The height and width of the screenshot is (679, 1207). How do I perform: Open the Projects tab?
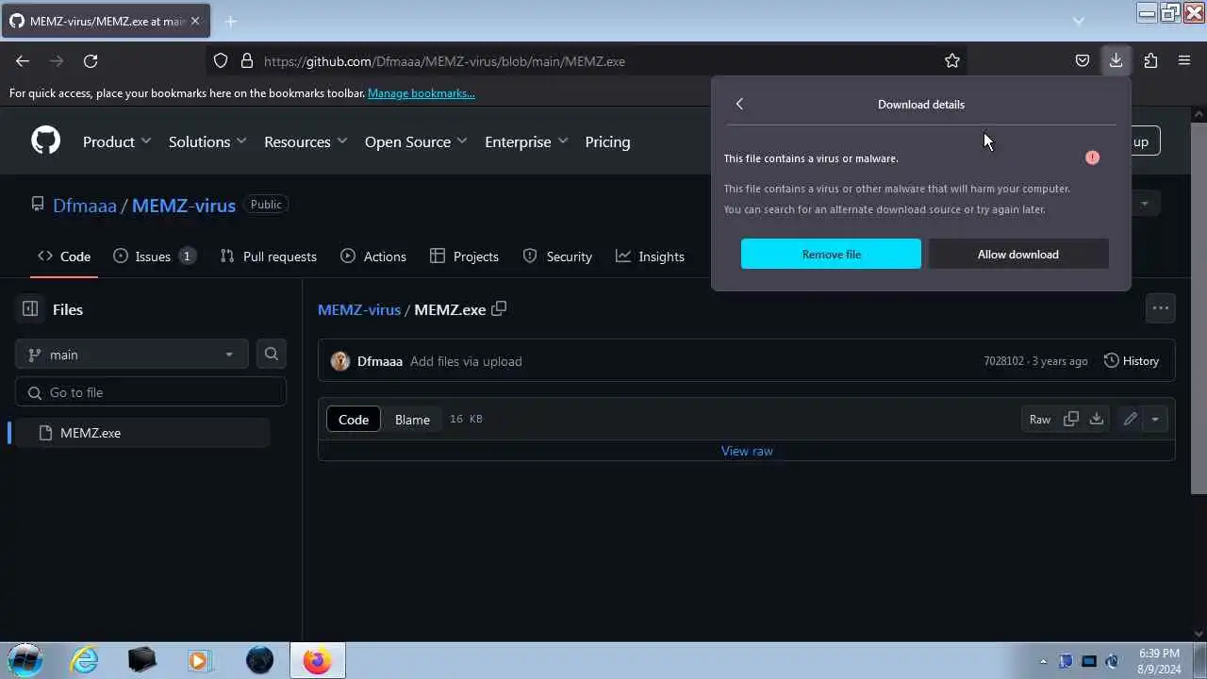(464, 256)
